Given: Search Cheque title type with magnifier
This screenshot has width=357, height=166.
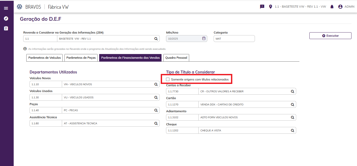Looking at the screenshot, I should (293, 130).
